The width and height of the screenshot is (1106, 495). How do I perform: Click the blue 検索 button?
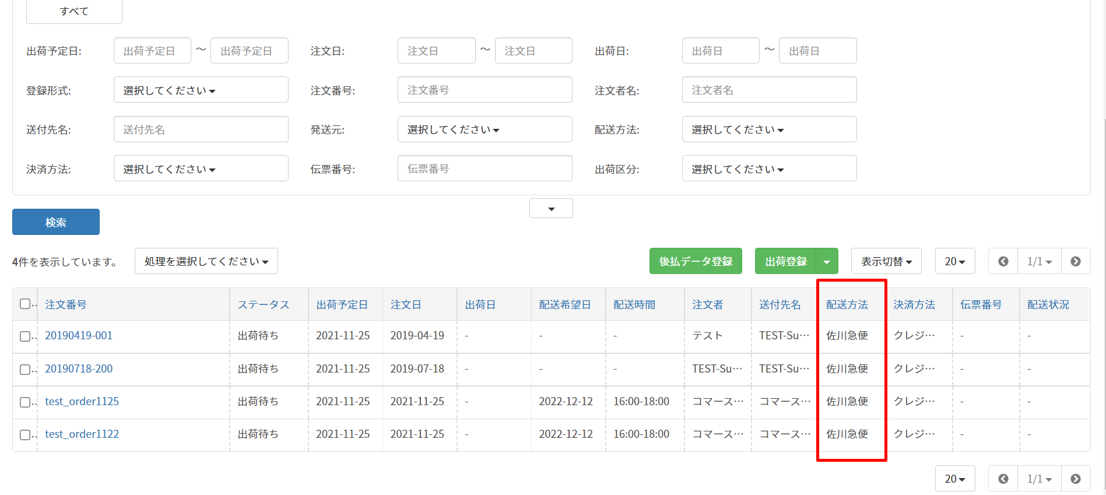(x=56, y=222)
